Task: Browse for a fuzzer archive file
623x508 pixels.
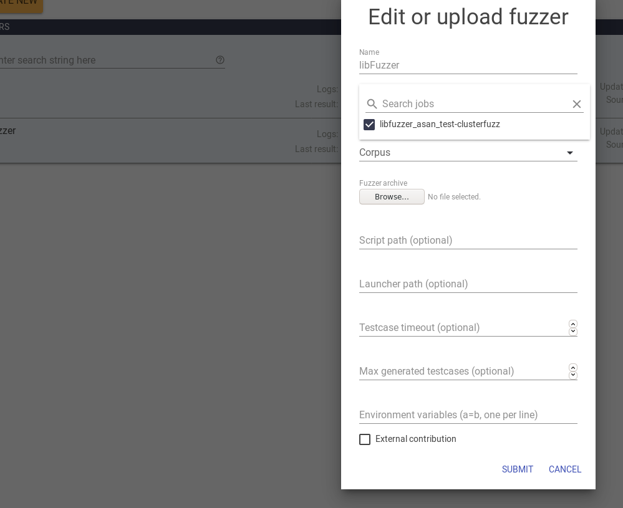Action: [x=392, y=196]
